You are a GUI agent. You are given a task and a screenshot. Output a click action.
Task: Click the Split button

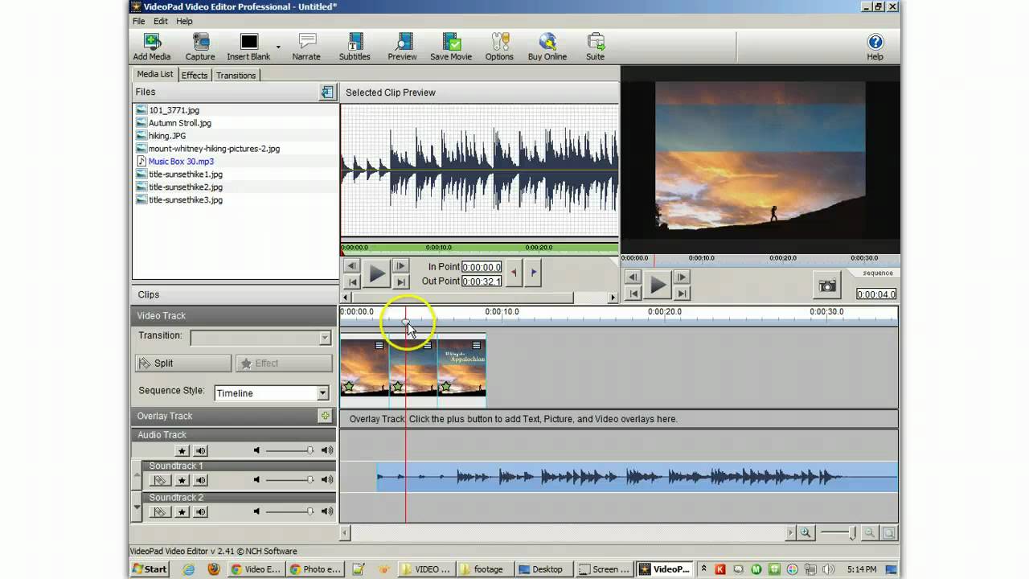click(182, 363)
